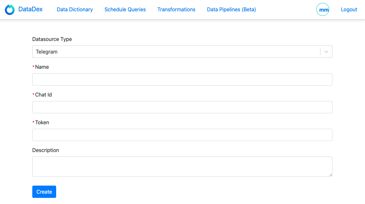Click the Description text area
The image size is (365, 204).
[x=182, y=166]
